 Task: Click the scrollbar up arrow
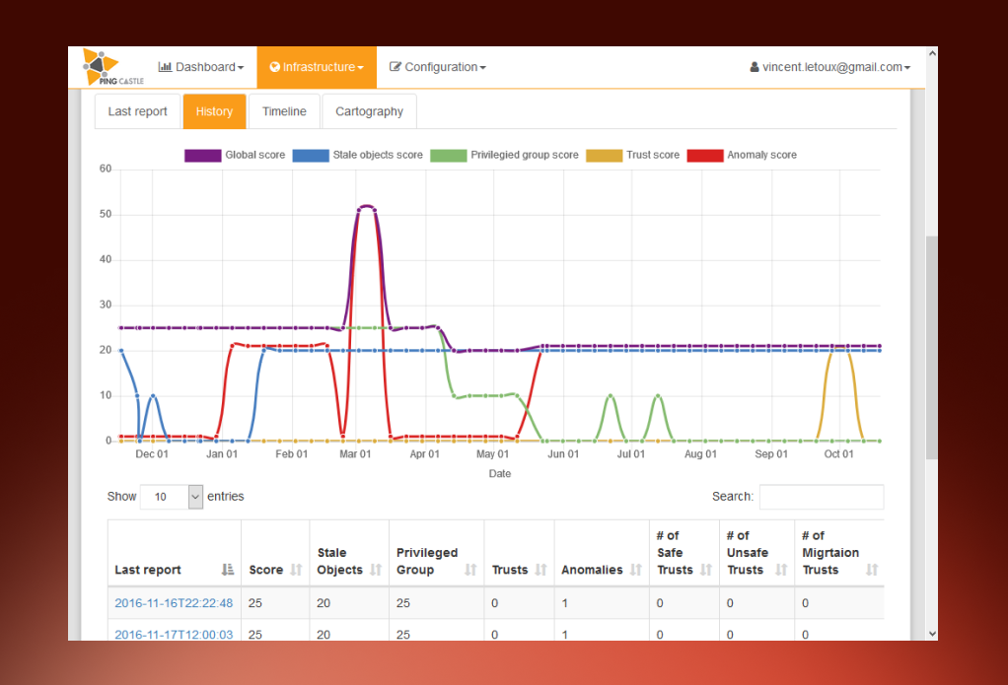(932, 53)
